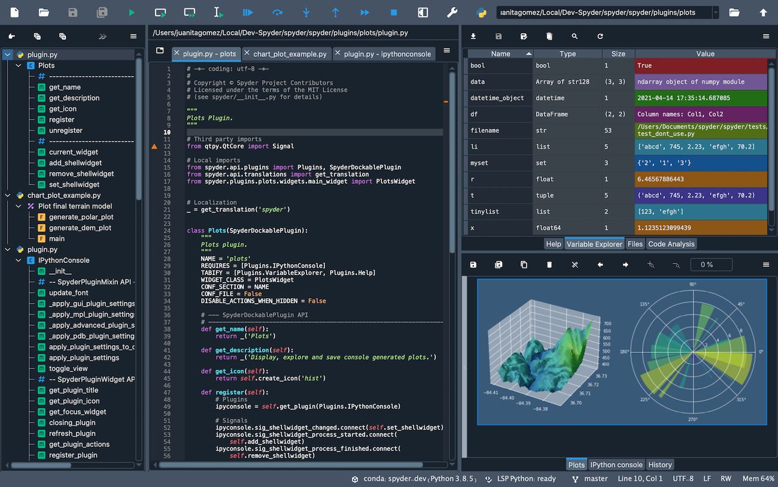Remove all variables from the Variable Explorer
This screenshot has height=487, width=778.
549,37
